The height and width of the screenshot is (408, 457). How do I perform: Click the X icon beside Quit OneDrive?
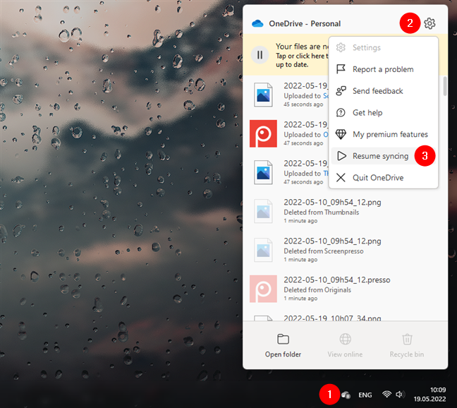coord(341,178)
